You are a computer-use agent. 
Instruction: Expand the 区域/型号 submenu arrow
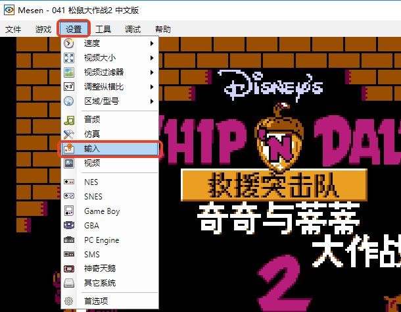click(x=152, y=101)
